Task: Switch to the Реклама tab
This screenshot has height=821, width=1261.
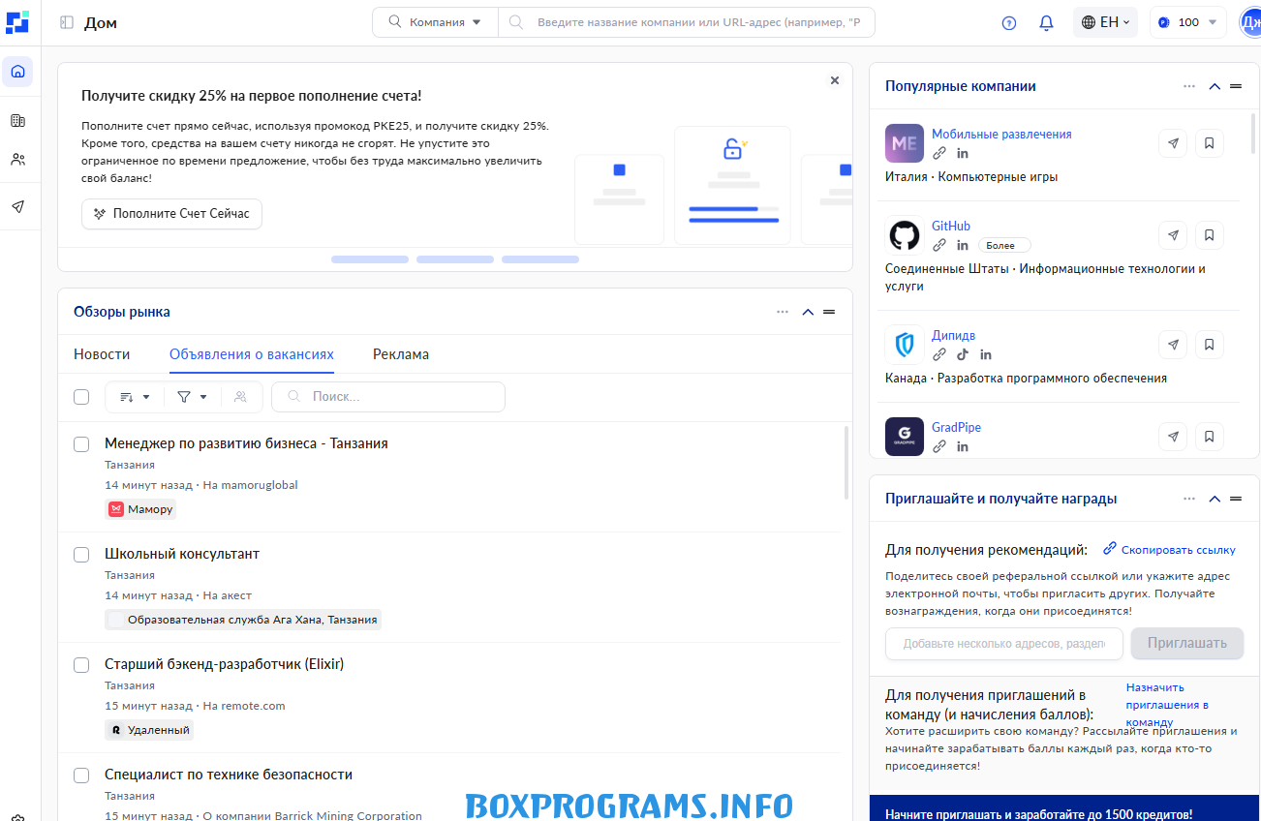Action: (x=401, y=354)
